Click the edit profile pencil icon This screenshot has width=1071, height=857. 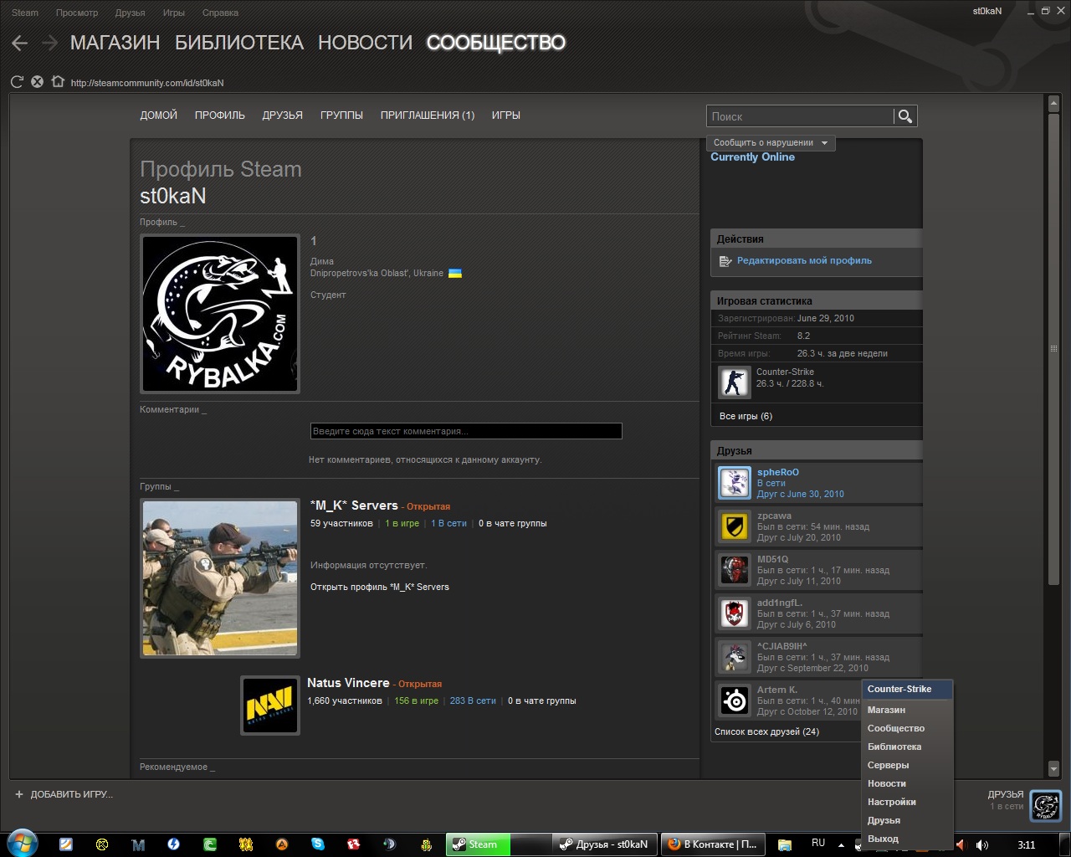(725, 261)
